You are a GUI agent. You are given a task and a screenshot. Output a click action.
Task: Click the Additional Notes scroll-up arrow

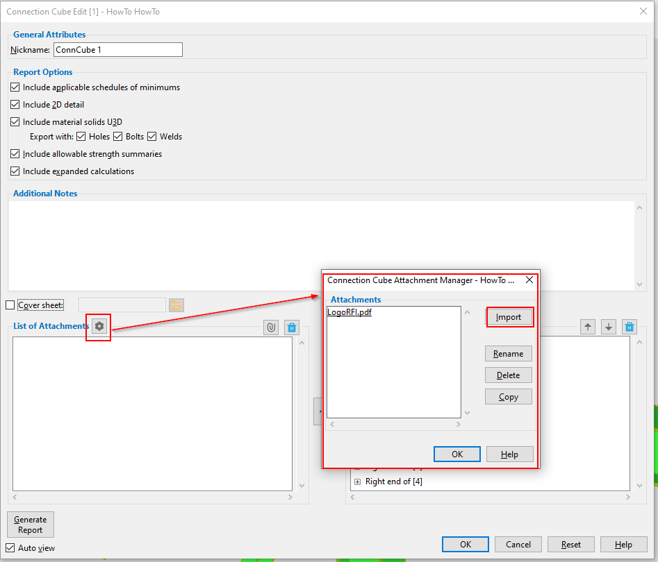639,207
